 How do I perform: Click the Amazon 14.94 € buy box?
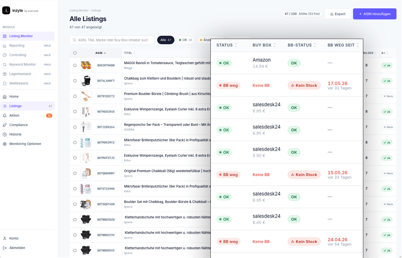tap(262, 63)
